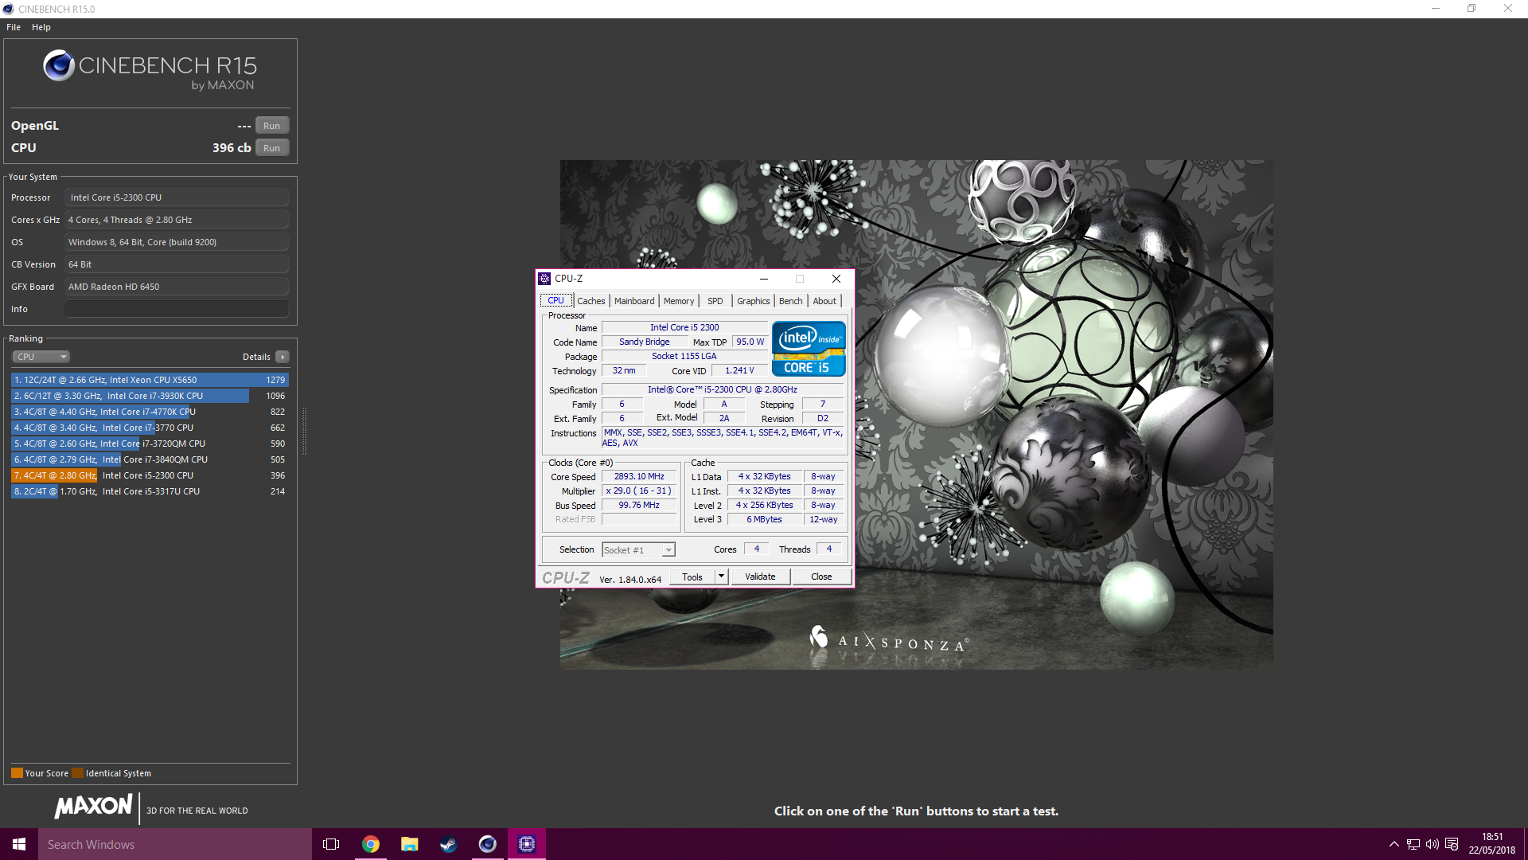The width and height of the screenshot is (1528, 860).
Task: Click the Close button in CPU-Z
Action: tap(821, 577)
